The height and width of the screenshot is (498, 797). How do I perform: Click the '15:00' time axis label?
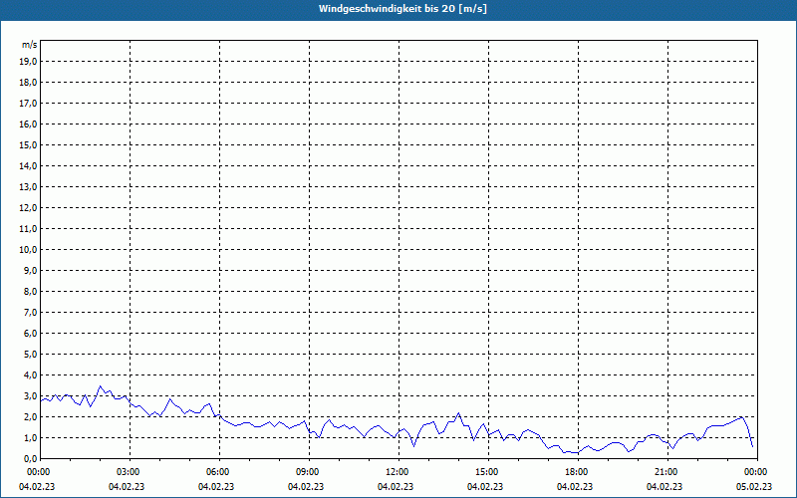pos(488,472)
